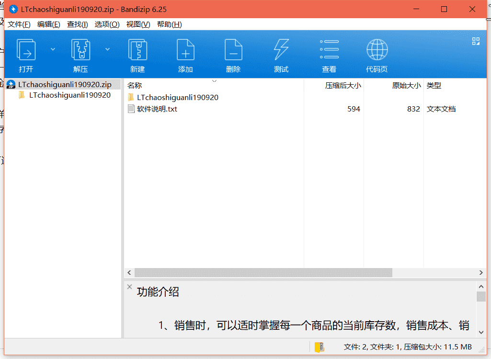This screenshot has width=491, height=359.
Task: Select LTchaoshiguanli190920.zip root in tree
Action: pos(65,85)
